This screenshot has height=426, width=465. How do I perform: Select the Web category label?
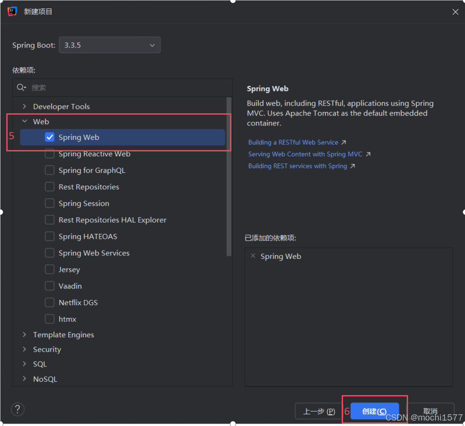[41, 121]
